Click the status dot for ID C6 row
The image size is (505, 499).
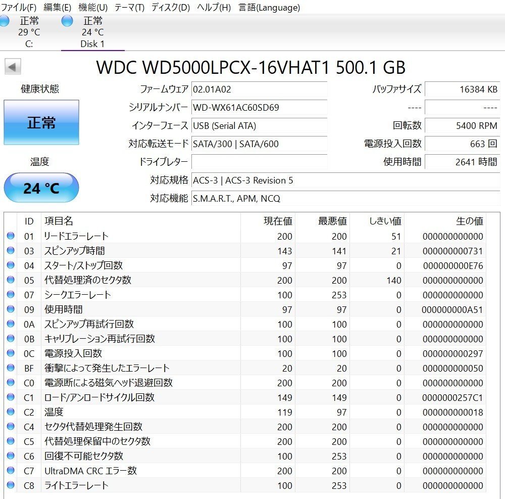click(11, 456)
